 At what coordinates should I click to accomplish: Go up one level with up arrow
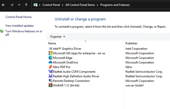click(26, 5)
